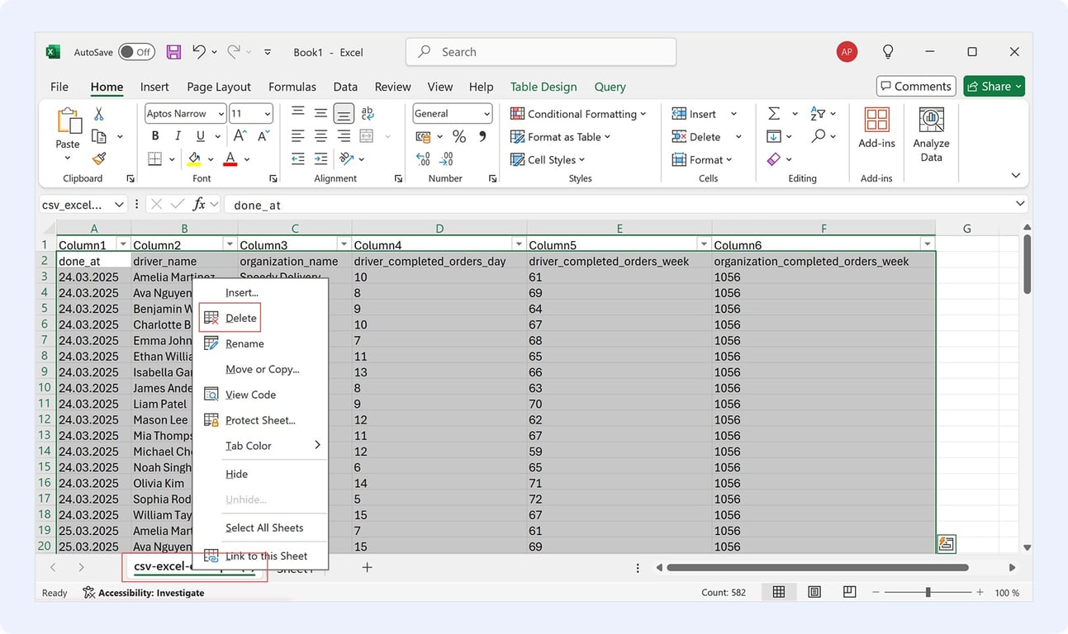Click Merge and Center icon
The image size is (1068, 634).
(367, 136)
